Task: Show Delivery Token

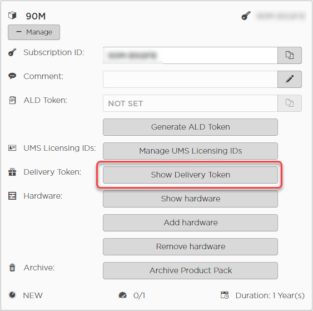Action: (x=190, y=175)
